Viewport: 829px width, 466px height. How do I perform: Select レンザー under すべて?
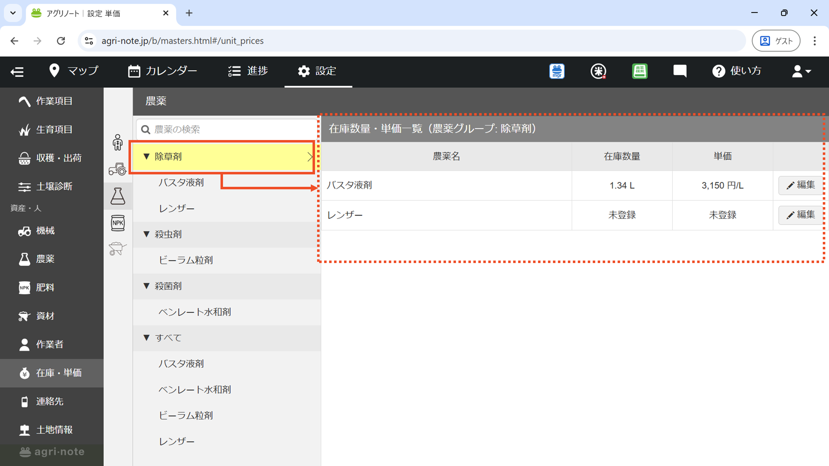(177, 442)
